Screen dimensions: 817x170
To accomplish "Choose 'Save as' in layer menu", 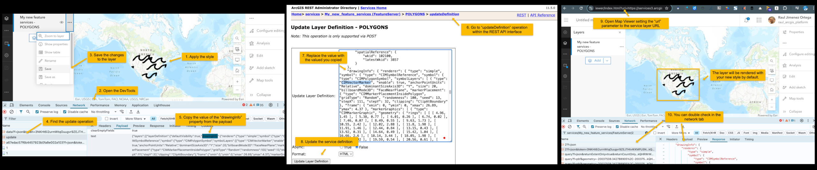I will click(x=53, y=77).
